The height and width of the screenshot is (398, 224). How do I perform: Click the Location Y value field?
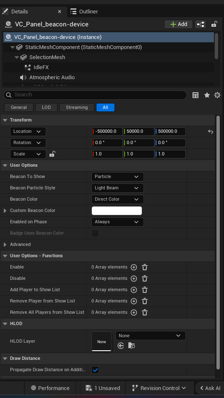coord(138,132)
